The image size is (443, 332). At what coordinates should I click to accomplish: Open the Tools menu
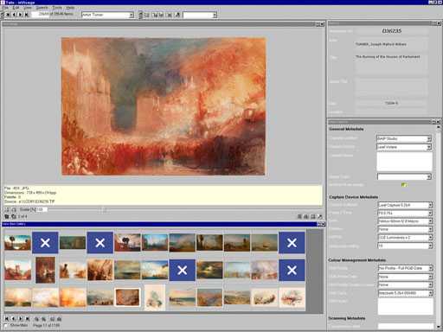click(x=57, y=8)
